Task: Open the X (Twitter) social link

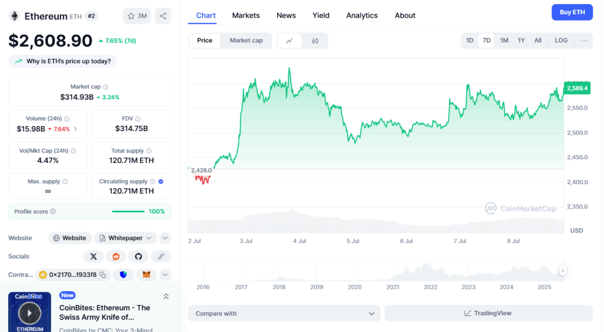Action: coord(94,257)
